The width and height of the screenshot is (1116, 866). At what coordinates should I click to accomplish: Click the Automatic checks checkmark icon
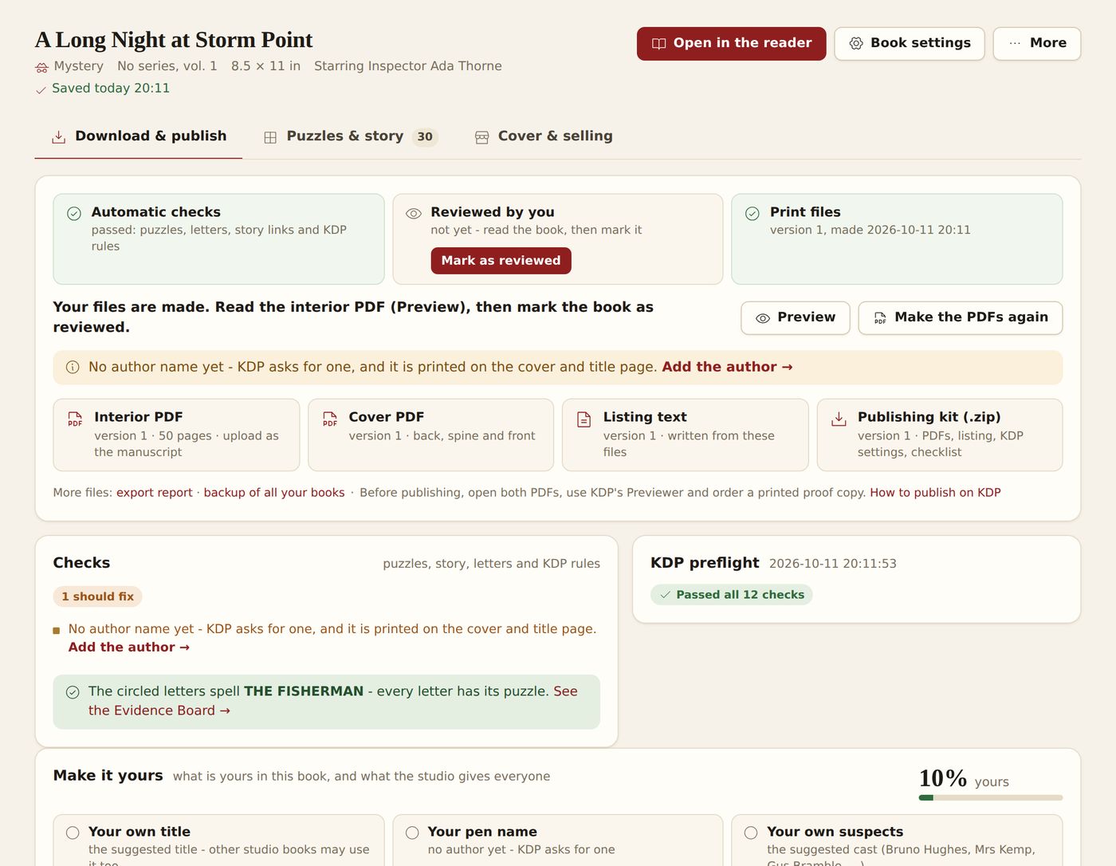click(74, 214)
